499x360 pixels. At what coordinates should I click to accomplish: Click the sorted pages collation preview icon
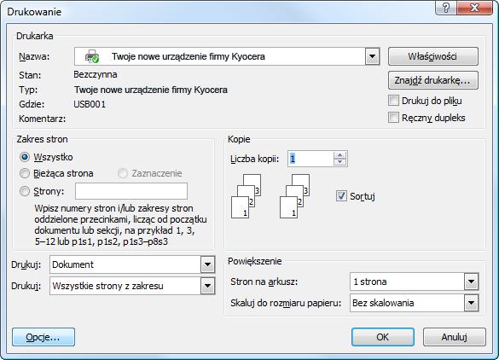[x=270, y=195]
